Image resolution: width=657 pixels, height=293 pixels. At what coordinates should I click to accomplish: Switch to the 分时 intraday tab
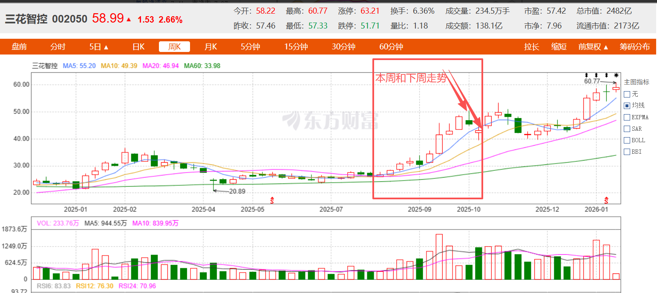[x=58, y=47]
